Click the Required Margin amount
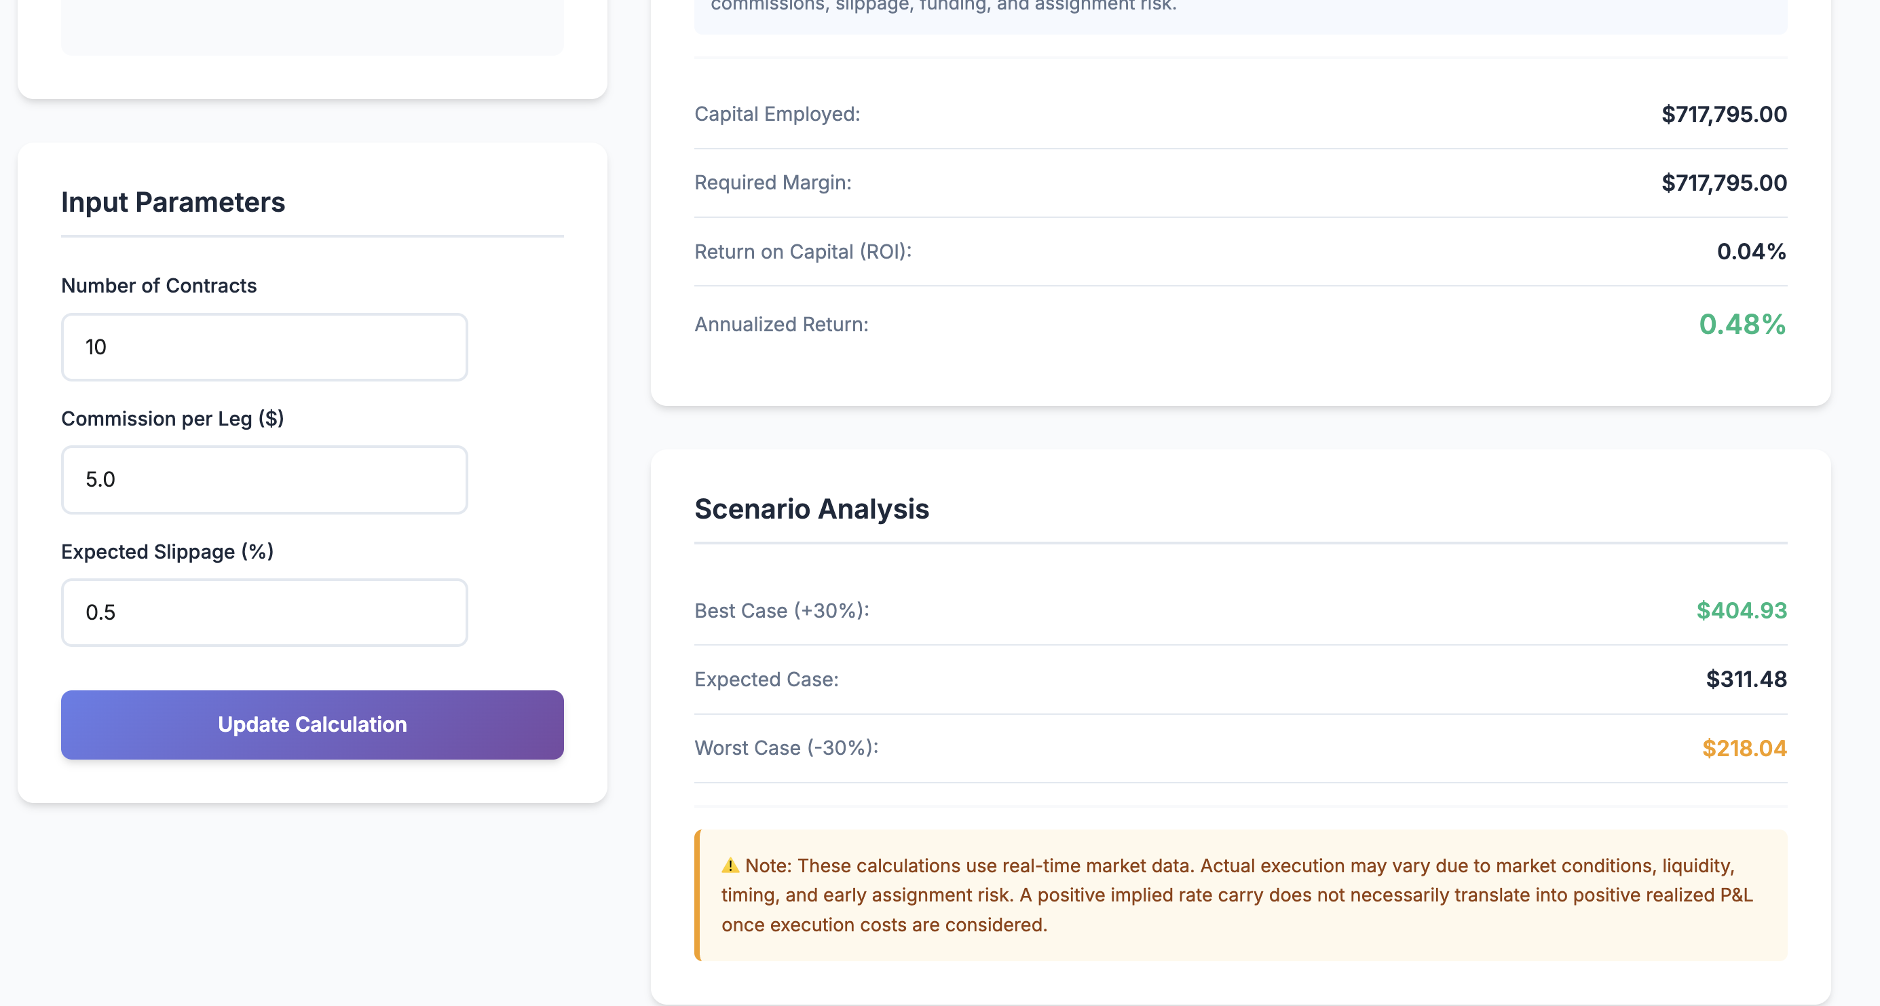Viewport: 1880px width, 1006px height. pyautogui.click(x=1724, y=183)
